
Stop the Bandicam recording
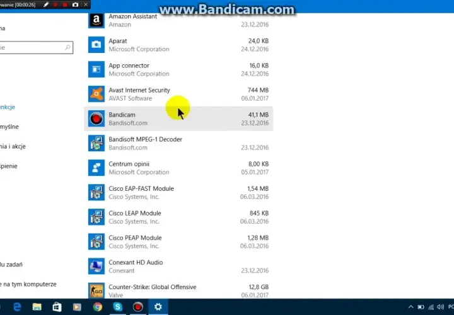click(x=65, y=4)
